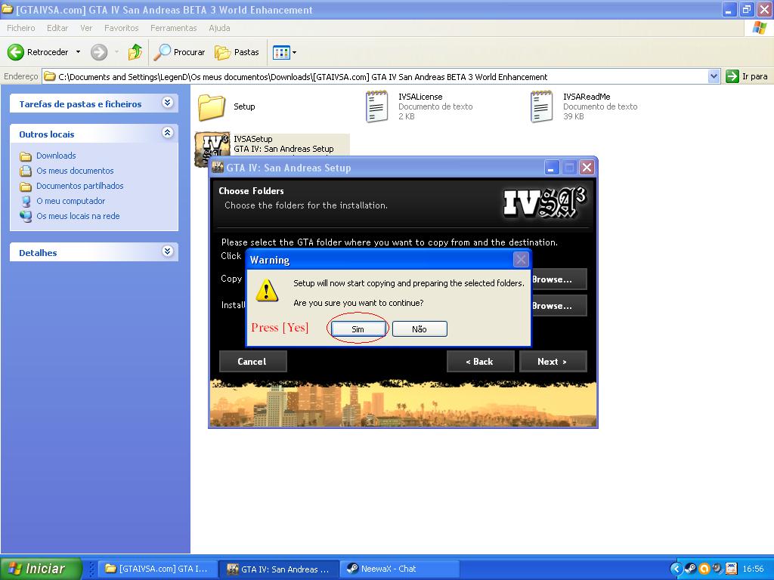The width and height of the screenshot is (774, 580).
Task: Open the Ferramentas menu
Action: click(173, 28)
